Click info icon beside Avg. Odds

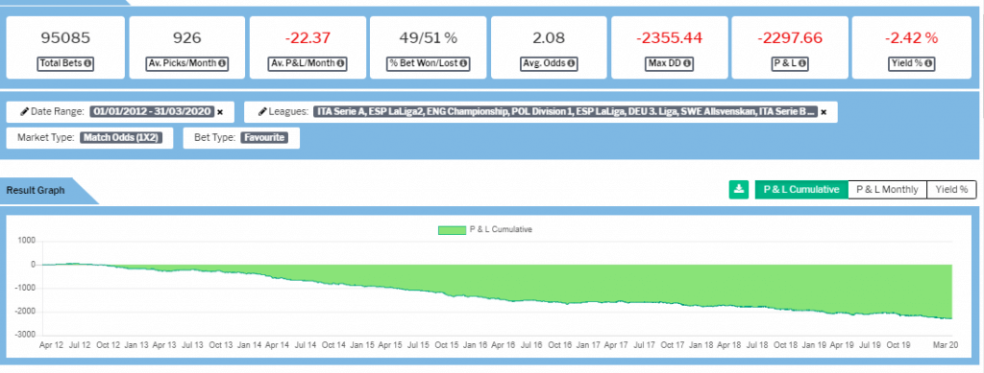571,63
